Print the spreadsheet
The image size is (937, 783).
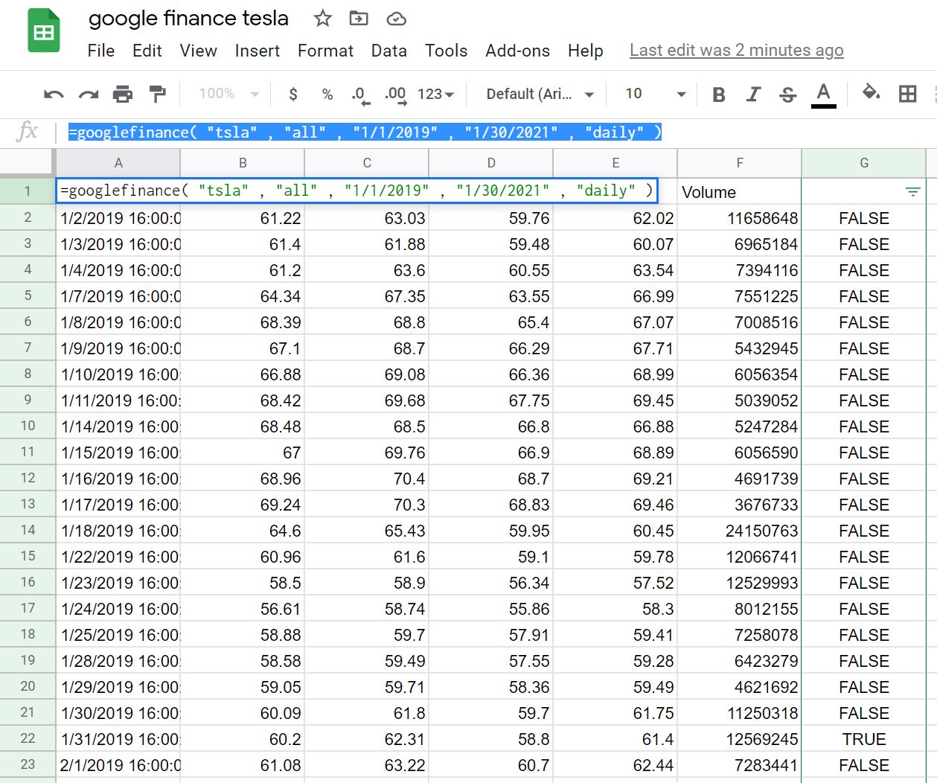pyautogui.click(x=123, y=95)
